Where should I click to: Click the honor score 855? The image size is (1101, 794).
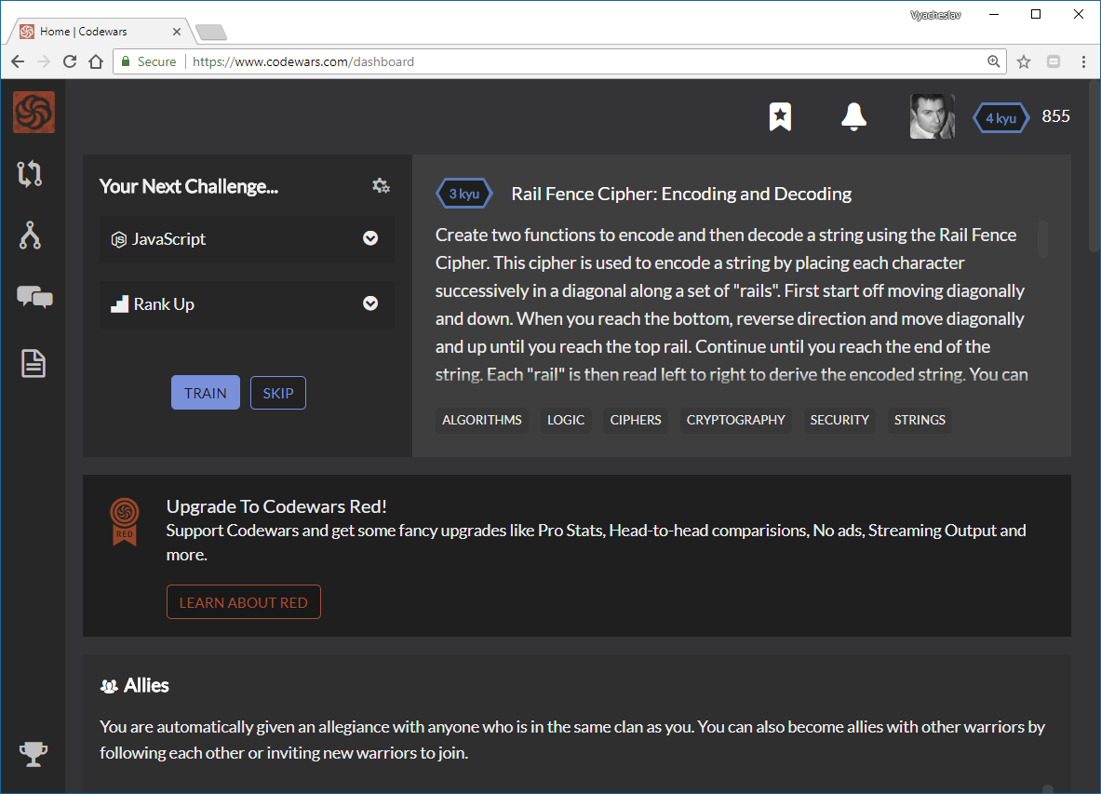[1055, 116]
